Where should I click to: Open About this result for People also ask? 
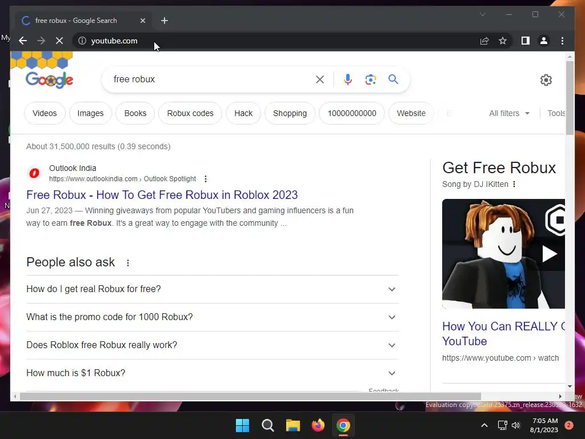pos(128,263)
